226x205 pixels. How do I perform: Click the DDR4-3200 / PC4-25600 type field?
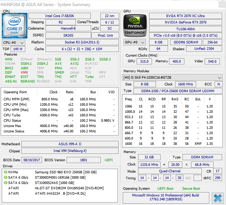178,91
